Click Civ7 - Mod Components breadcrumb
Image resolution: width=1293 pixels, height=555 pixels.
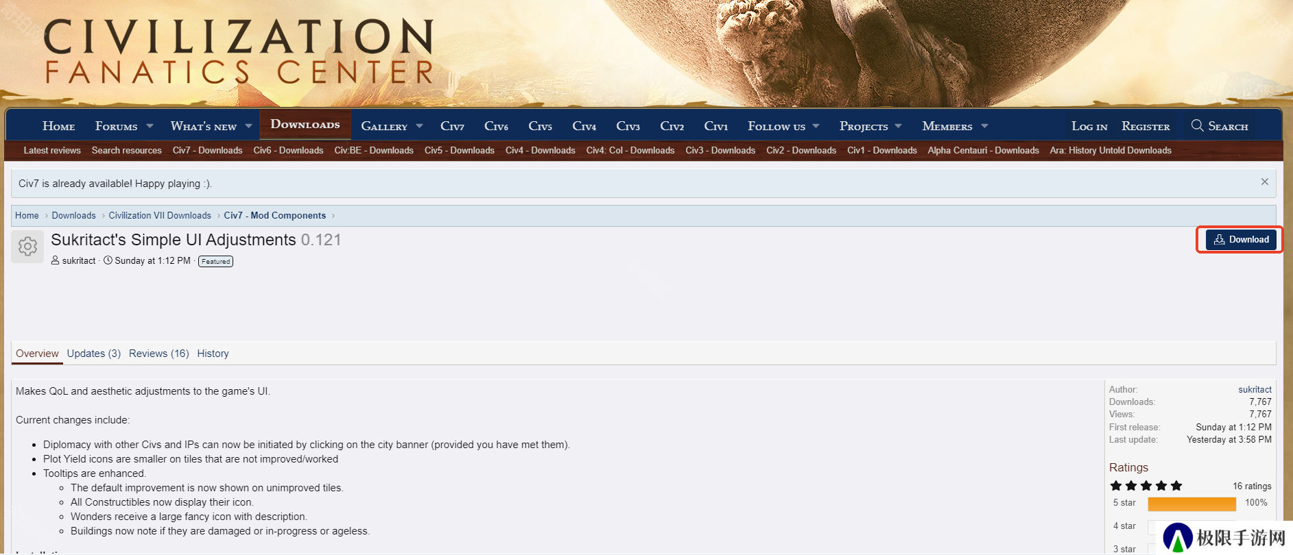point(274,215)
